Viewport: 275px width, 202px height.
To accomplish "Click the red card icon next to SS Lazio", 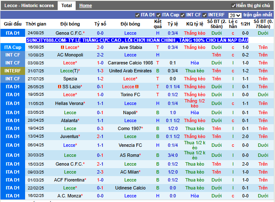I will (60, 87).
